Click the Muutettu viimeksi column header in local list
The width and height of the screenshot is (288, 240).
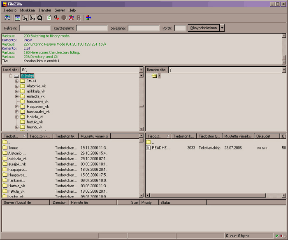[94, 136]
